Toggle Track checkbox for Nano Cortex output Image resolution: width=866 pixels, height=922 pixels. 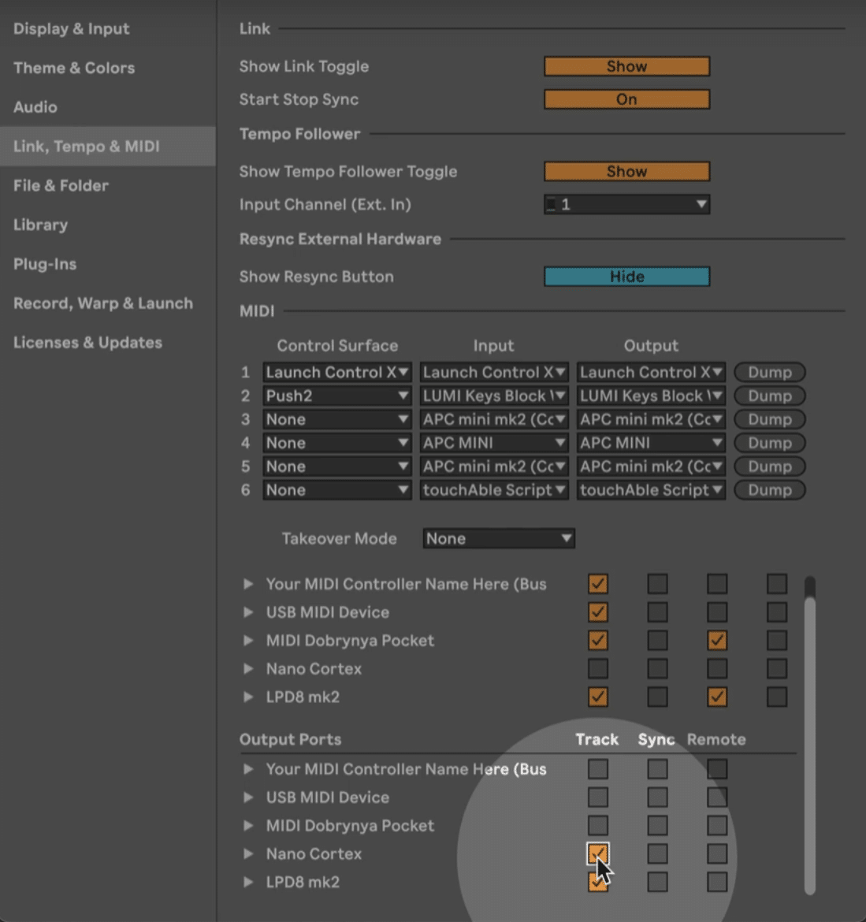(x=598, y=853)
